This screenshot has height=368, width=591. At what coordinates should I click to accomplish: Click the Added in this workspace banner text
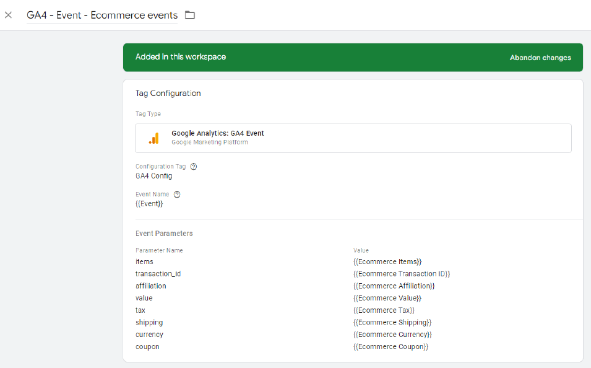pyautogui.click(x=181, y=57)
